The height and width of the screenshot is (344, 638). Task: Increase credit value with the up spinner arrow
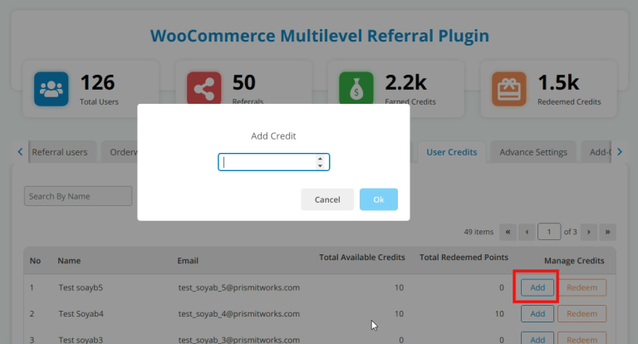point(320,159)
